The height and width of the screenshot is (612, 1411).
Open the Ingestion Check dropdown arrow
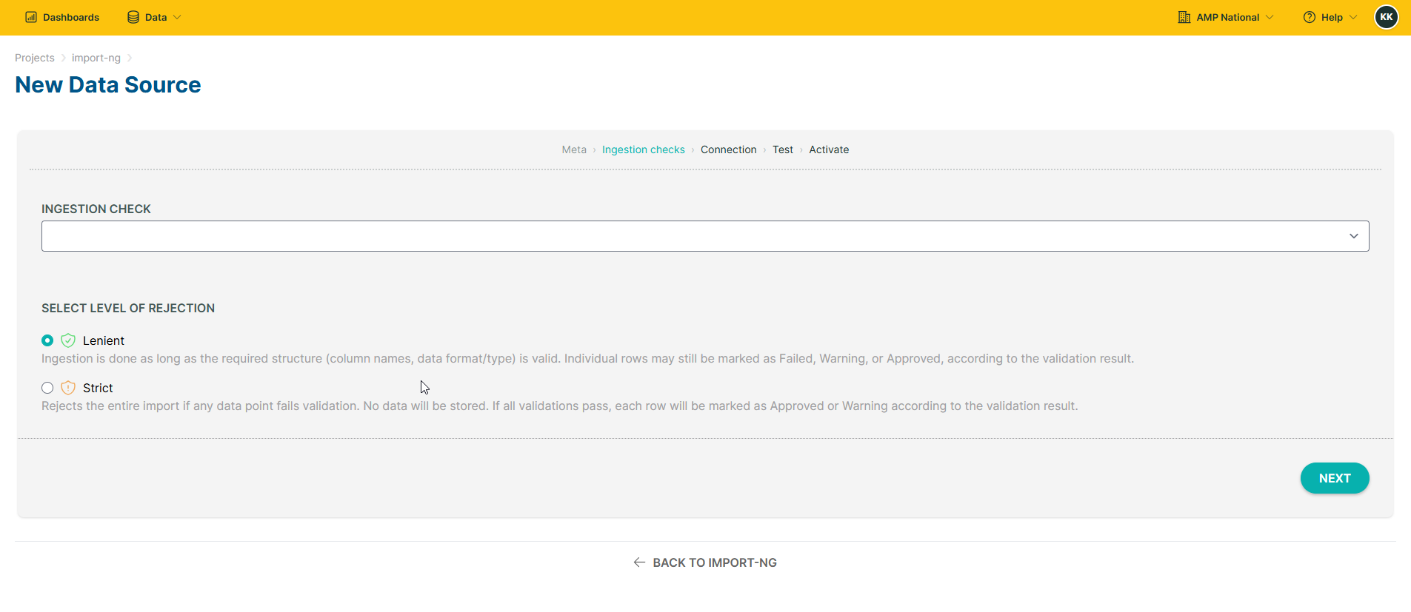(1354, 236)
